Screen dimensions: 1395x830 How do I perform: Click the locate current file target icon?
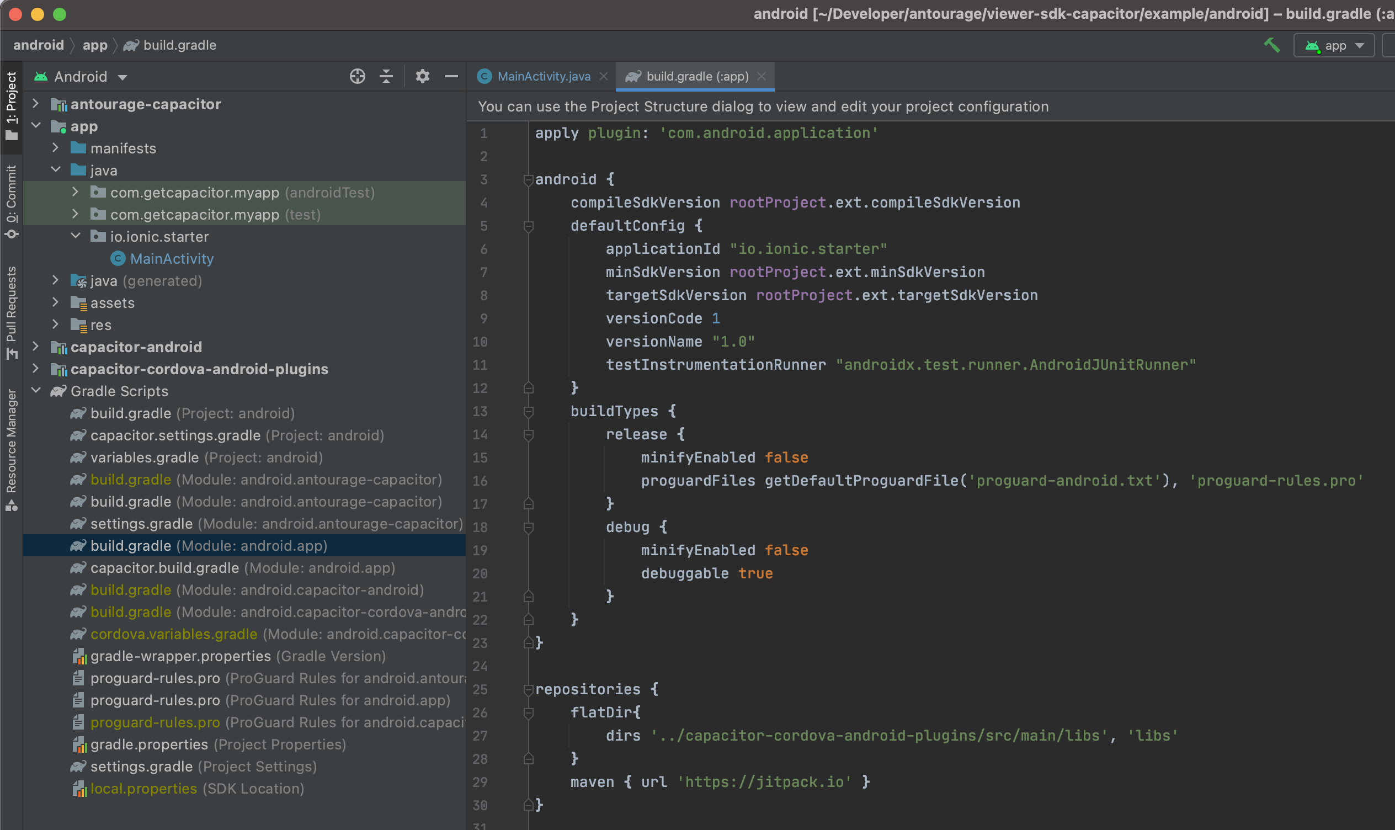click(357, 76)
